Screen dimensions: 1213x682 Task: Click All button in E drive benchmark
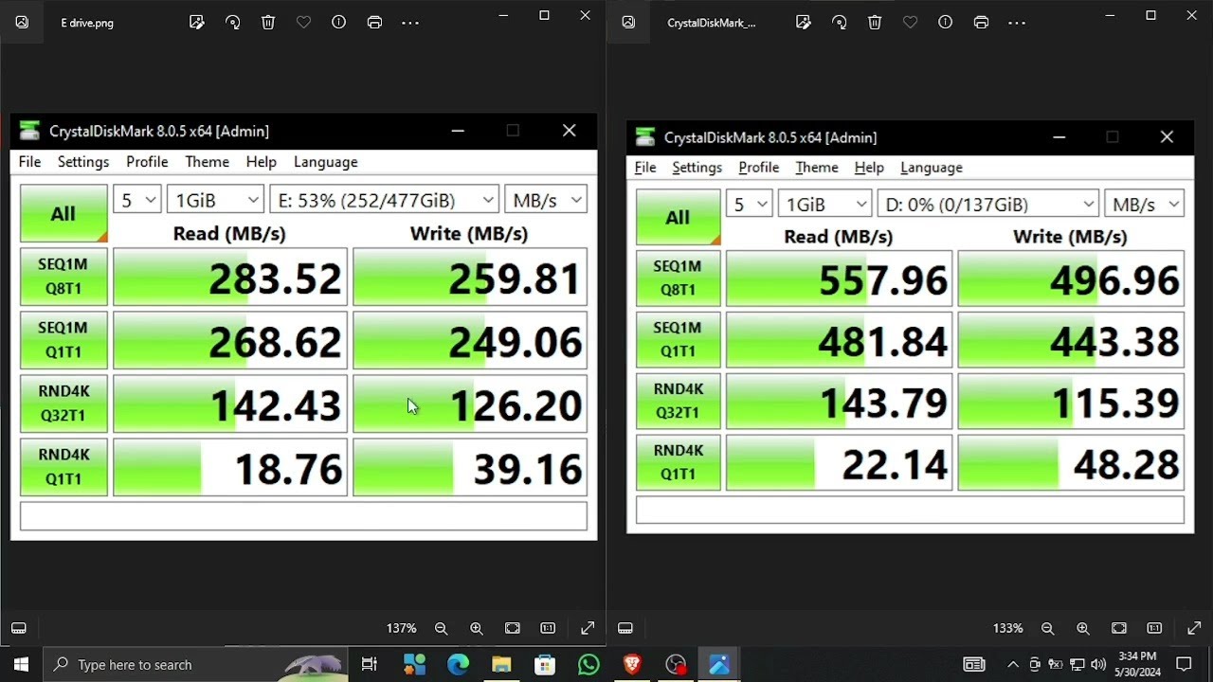(63, 213)
